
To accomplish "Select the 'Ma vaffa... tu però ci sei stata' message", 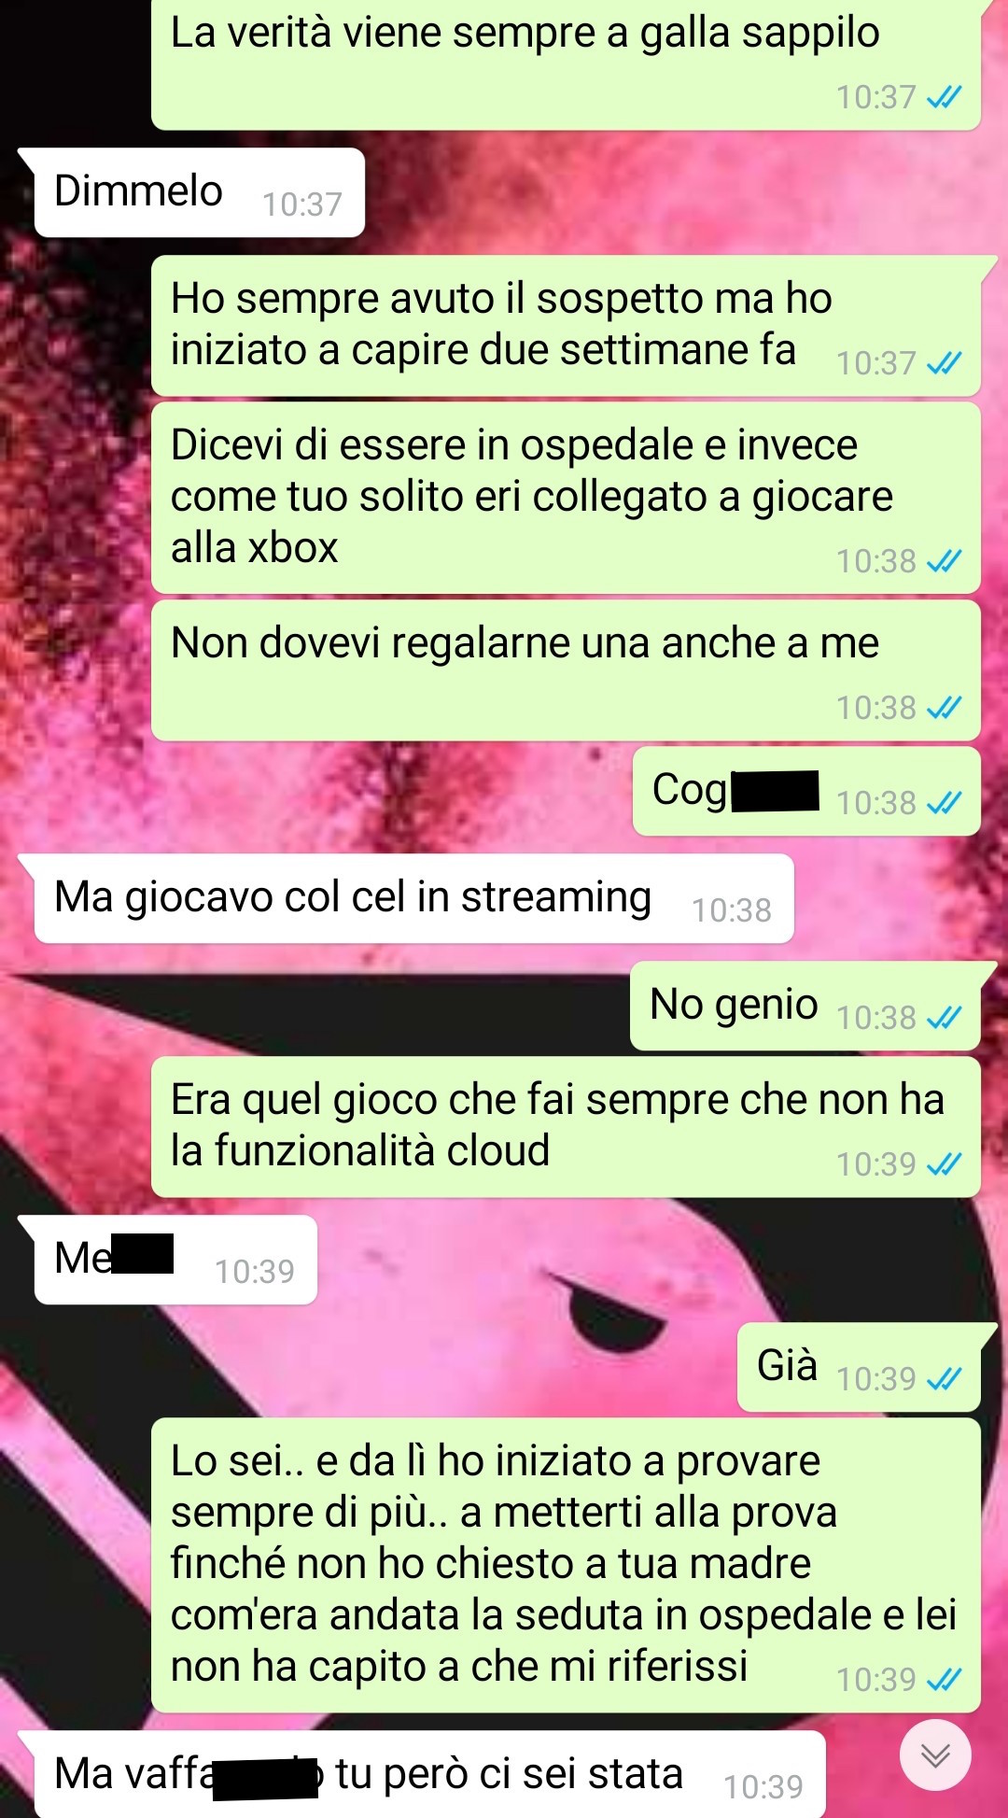I will click(429, 1775).
